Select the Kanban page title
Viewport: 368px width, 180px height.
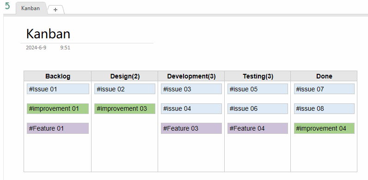(48, 34)
